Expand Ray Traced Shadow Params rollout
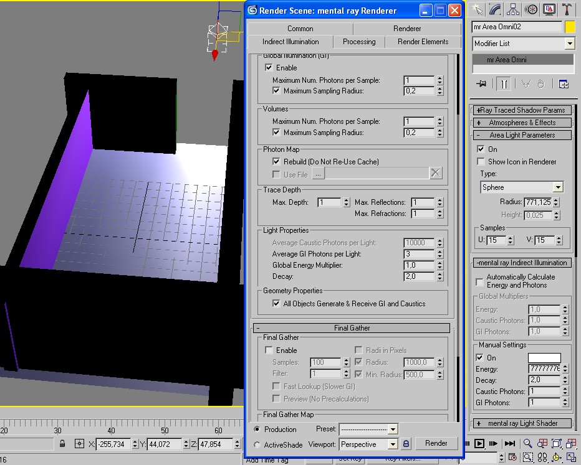Image resolution: width=581 pixels, height=465 pixels. (522, 110)
